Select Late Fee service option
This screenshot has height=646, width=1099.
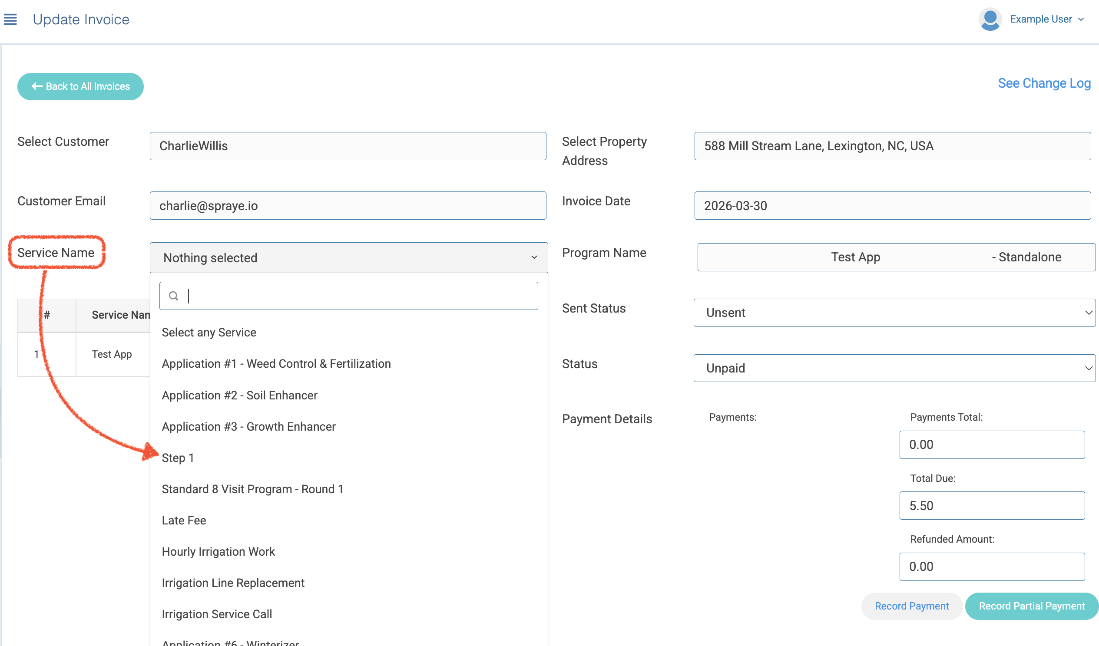point(184,521)
